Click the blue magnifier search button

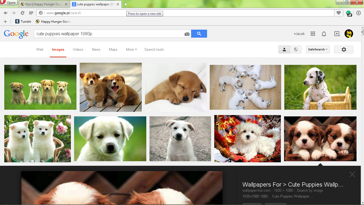point(199,34)
